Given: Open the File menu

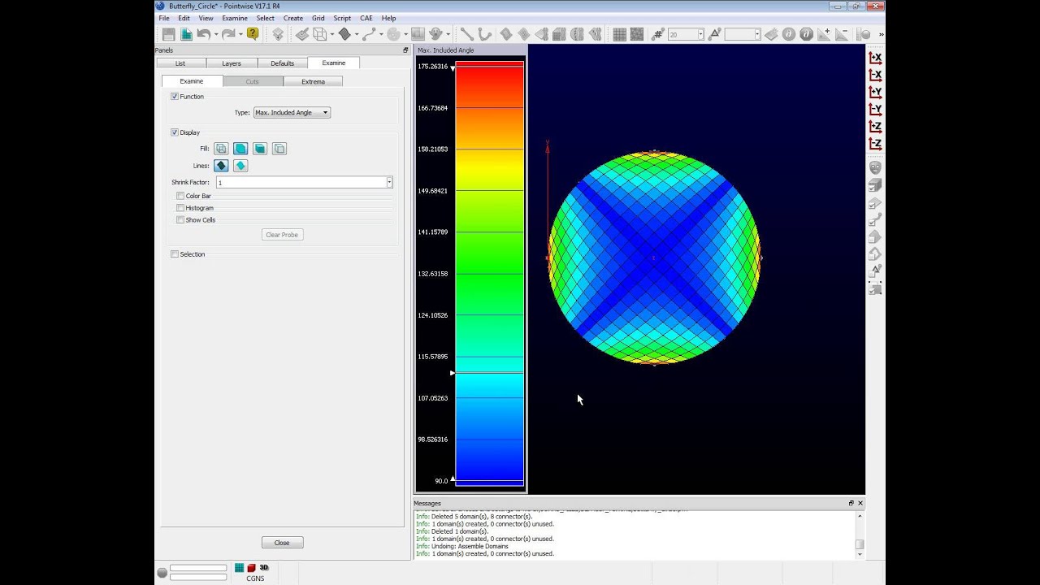Looking at the screenshot, I should point(164,18).
